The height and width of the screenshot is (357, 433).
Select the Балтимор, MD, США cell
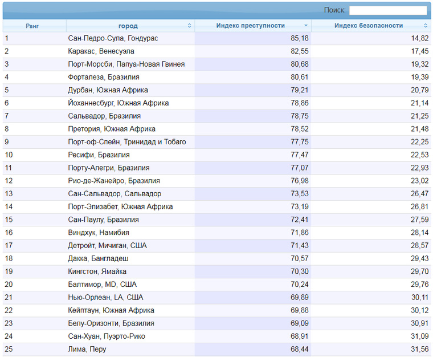click(x=130, y=285)
